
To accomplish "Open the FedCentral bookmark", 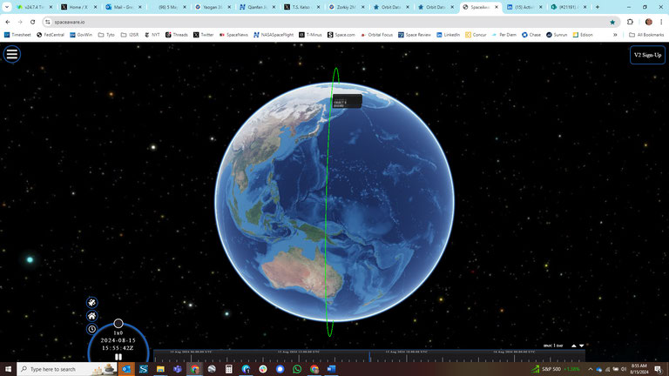I will (x=51, y=35).
